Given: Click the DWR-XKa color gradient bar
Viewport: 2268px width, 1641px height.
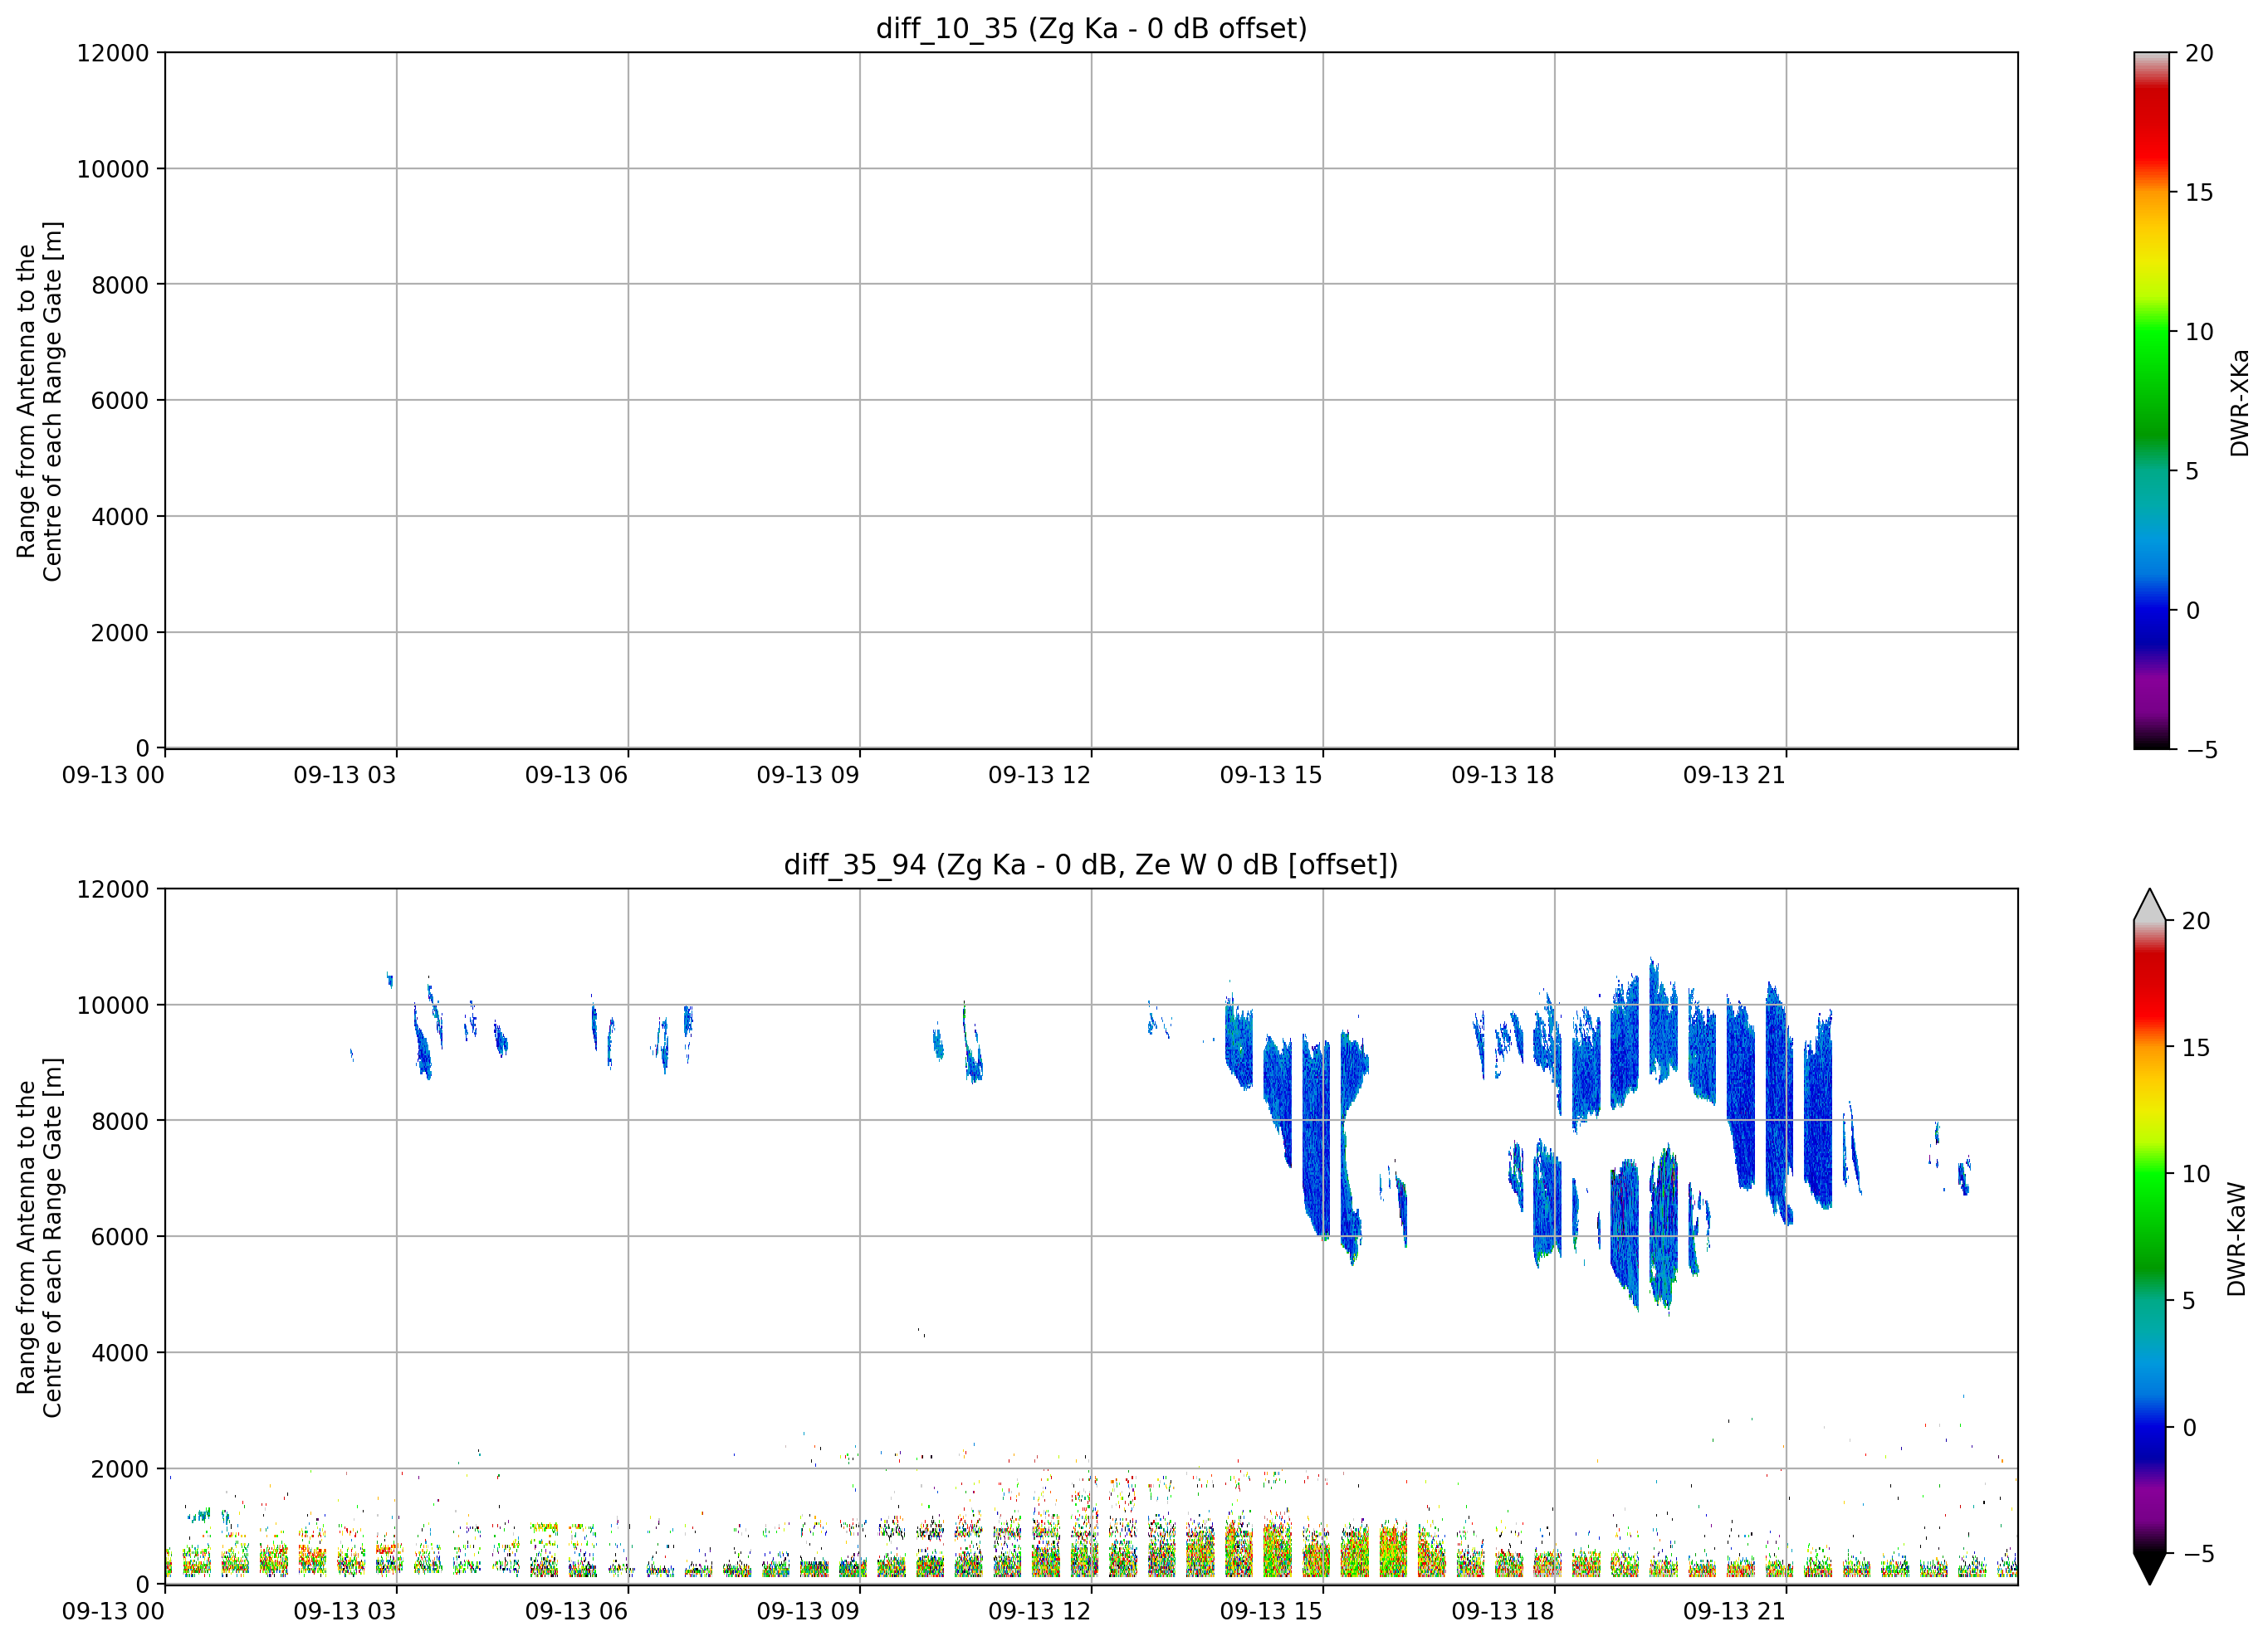Looking at the screenshot, I should pos(2151,400).
